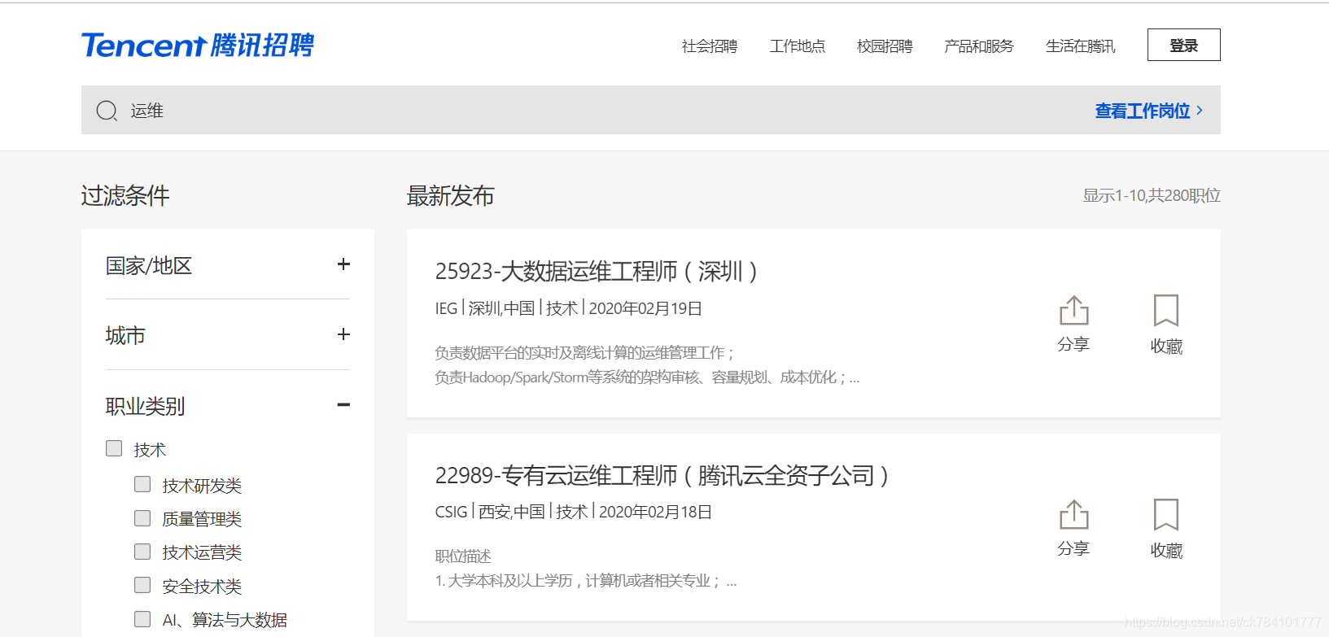Click the Tencent 腾讯招聘 logo
The width and height of the screenshot is (1329, 637).
[x=198, y=45]
